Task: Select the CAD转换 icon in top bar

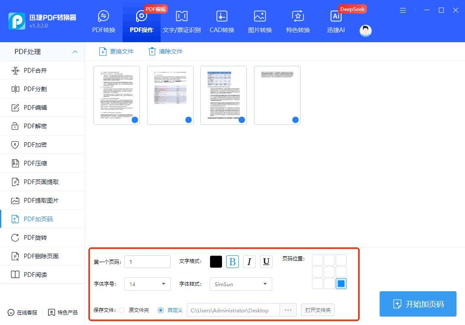Action: point(222,16)
